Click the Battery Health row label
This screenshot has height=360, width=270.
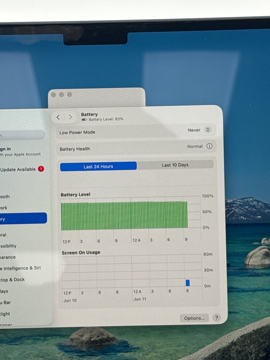(75, 149)
